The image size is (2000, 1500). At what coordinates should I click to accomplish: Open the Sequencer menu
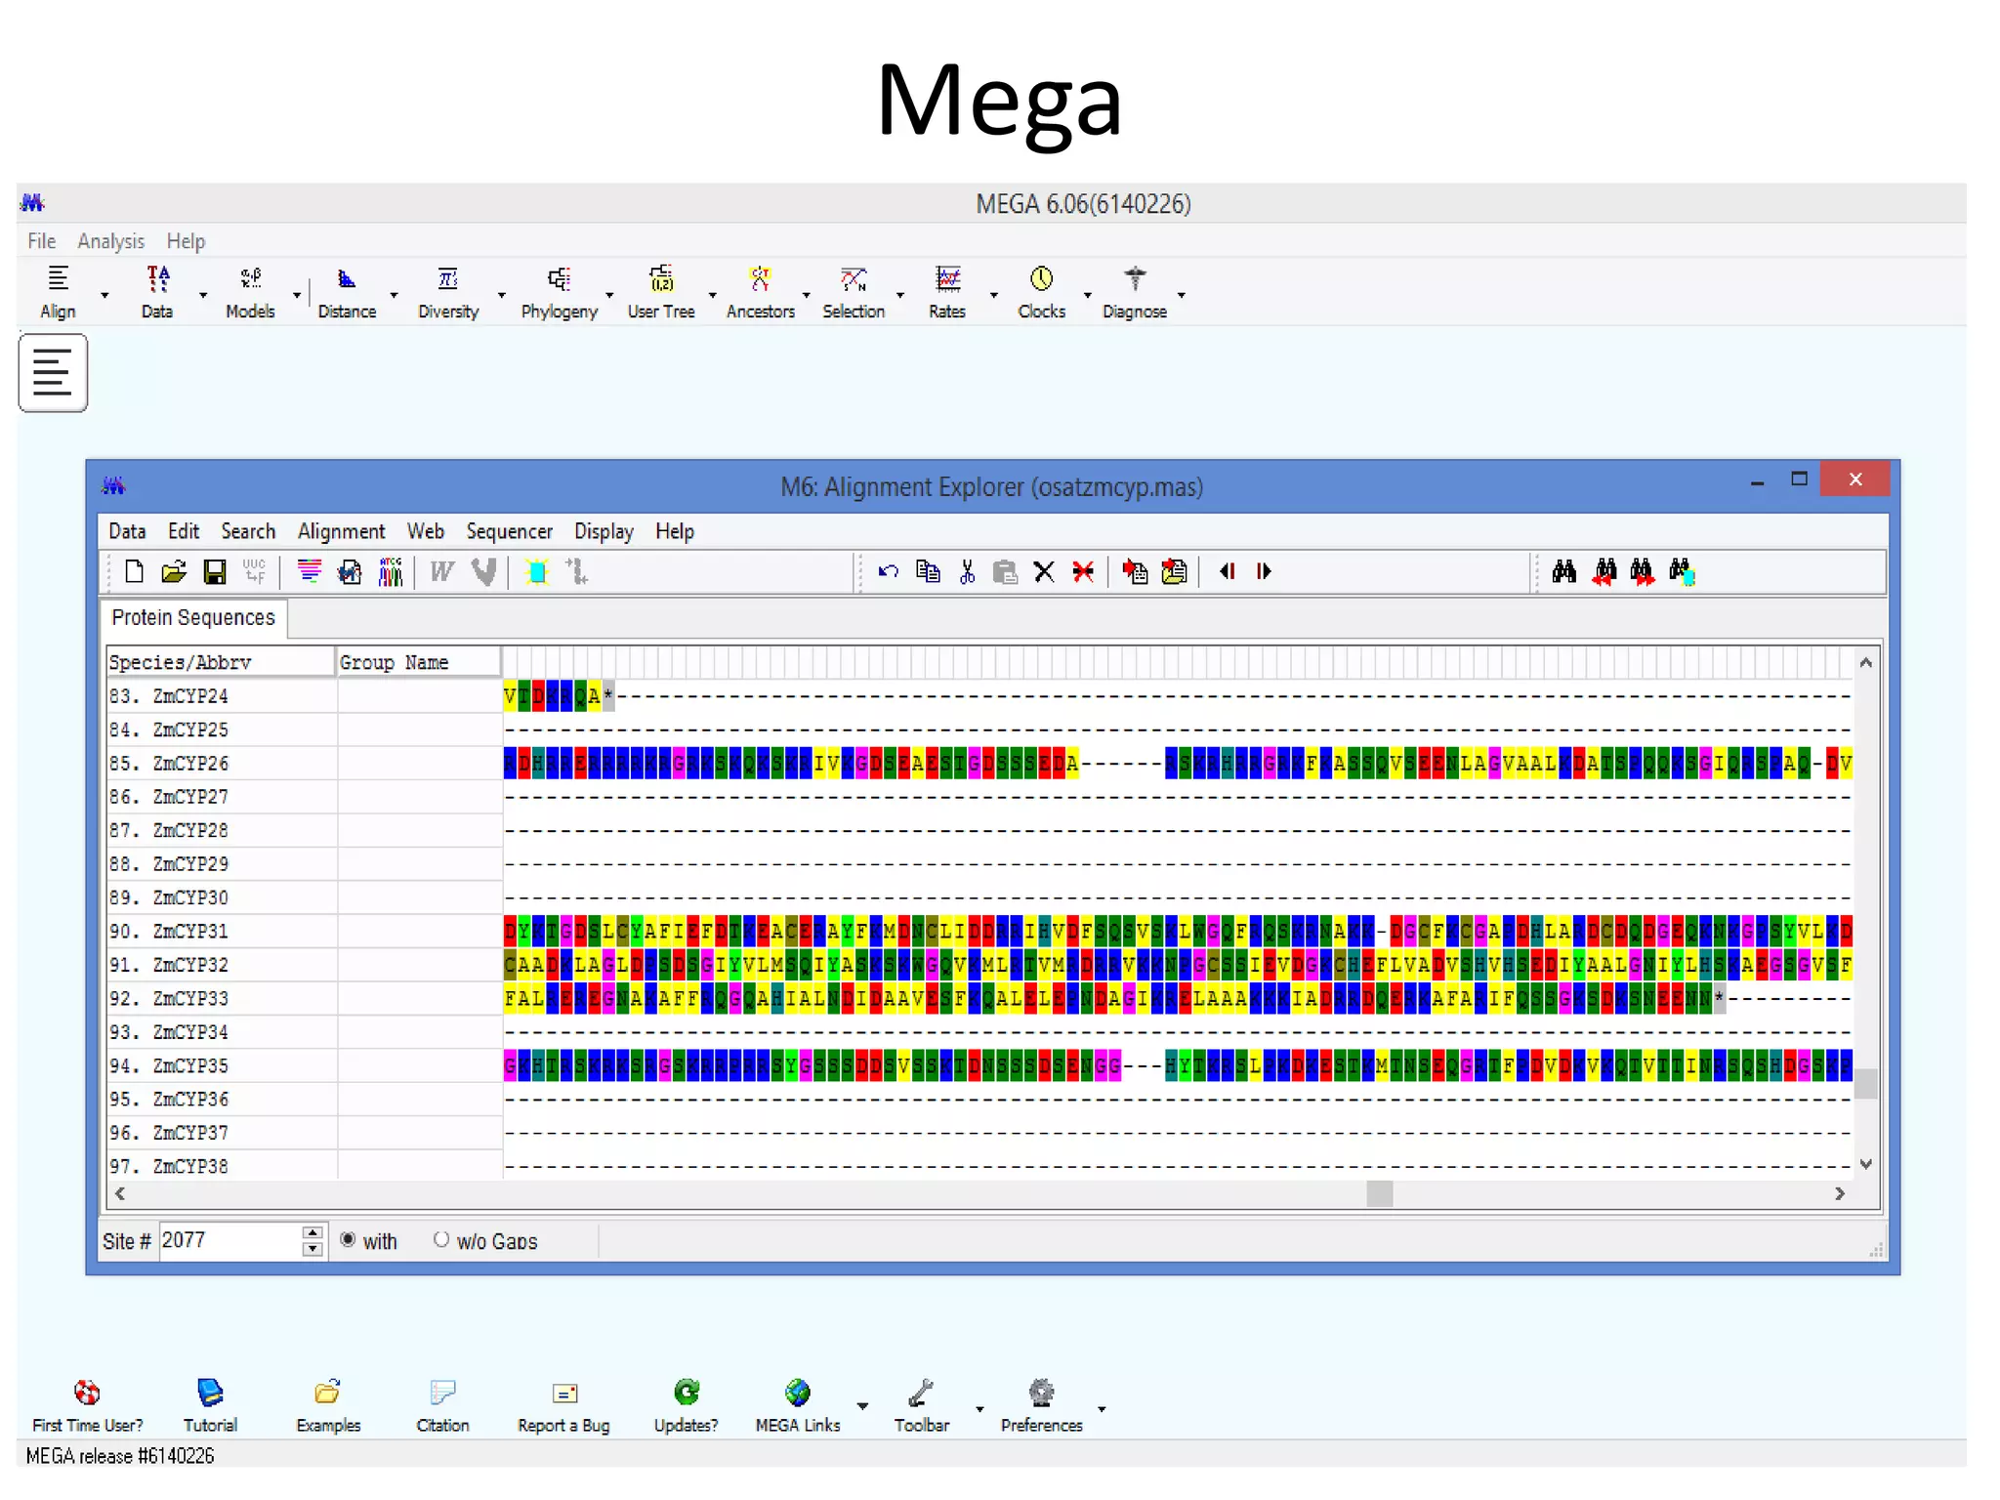[x=509, y=531]
